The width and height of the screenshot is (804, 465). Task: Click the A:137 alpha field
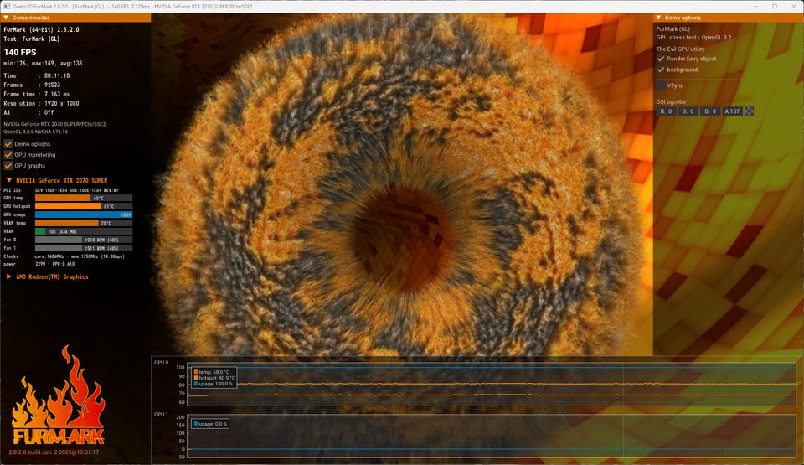(732, 111)
